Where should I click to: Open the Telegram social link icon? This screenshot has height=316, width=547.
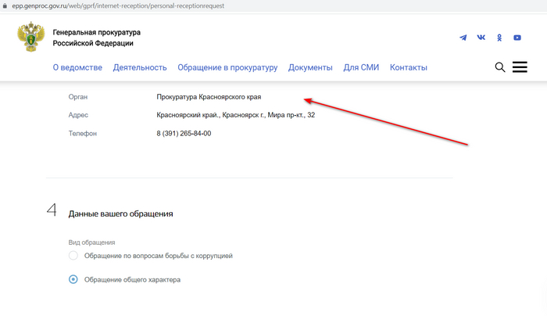click(x=463, y=38)
